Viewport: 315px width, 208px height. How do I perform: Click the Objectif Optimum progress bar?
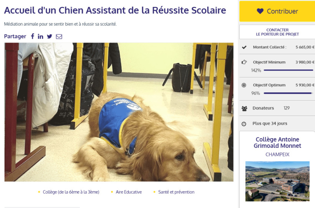click(x=288, y=93)
